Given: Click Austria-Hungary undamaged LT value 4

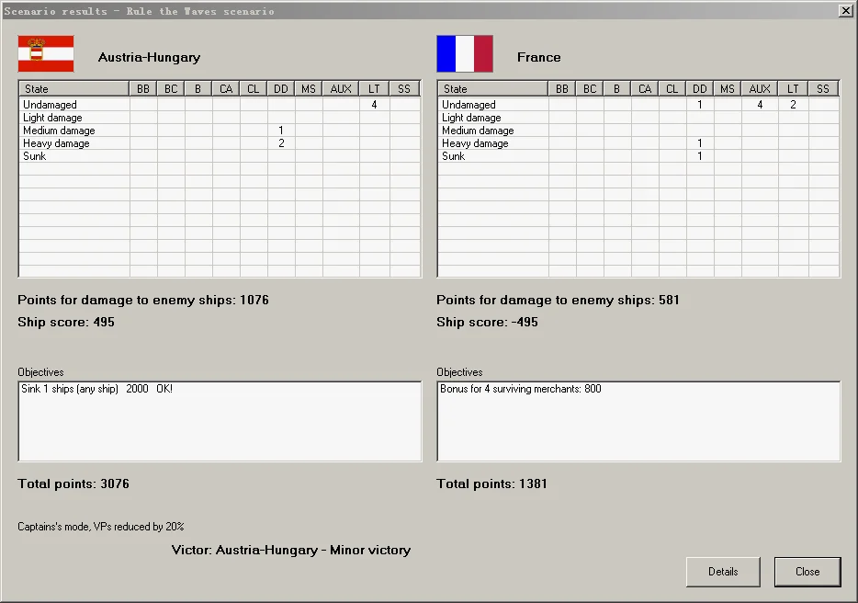Looking at the screenshot, I should 374,105.
